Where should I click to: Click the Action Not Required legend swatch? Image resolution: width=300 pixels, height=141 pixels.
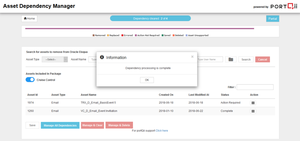[x=136, y=35]
